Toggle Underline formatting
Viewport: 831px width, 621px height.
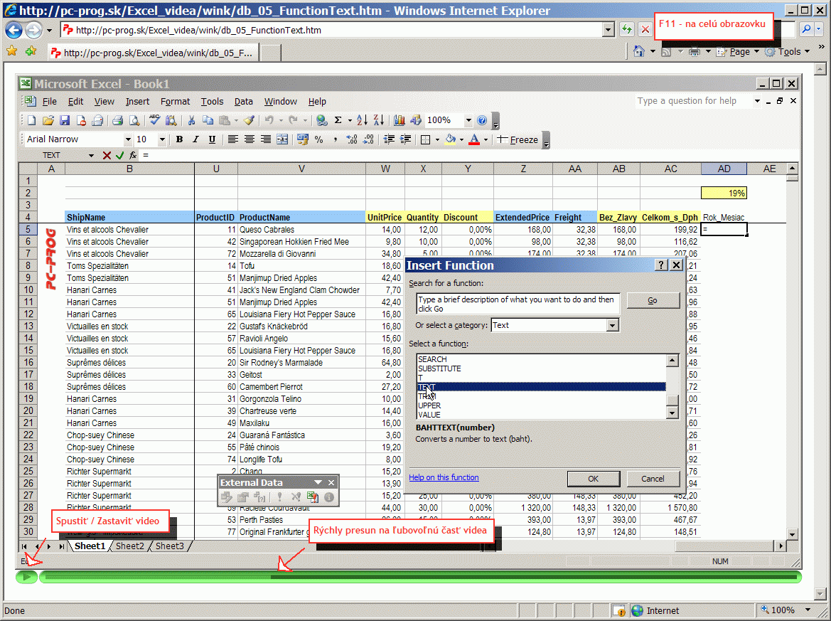212,139
